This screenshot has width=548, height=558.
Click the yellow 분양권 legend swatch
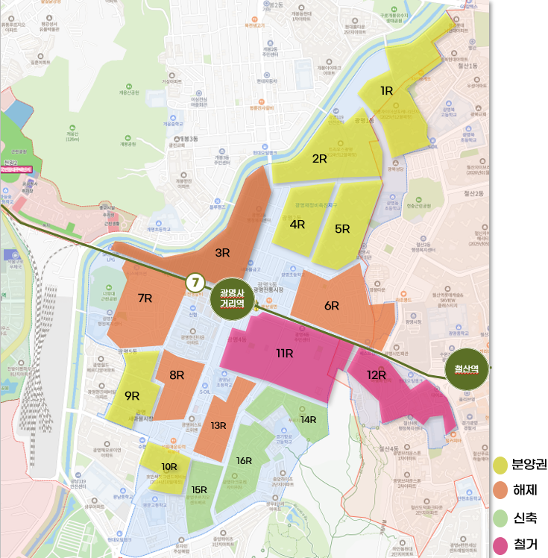point(500,465)
